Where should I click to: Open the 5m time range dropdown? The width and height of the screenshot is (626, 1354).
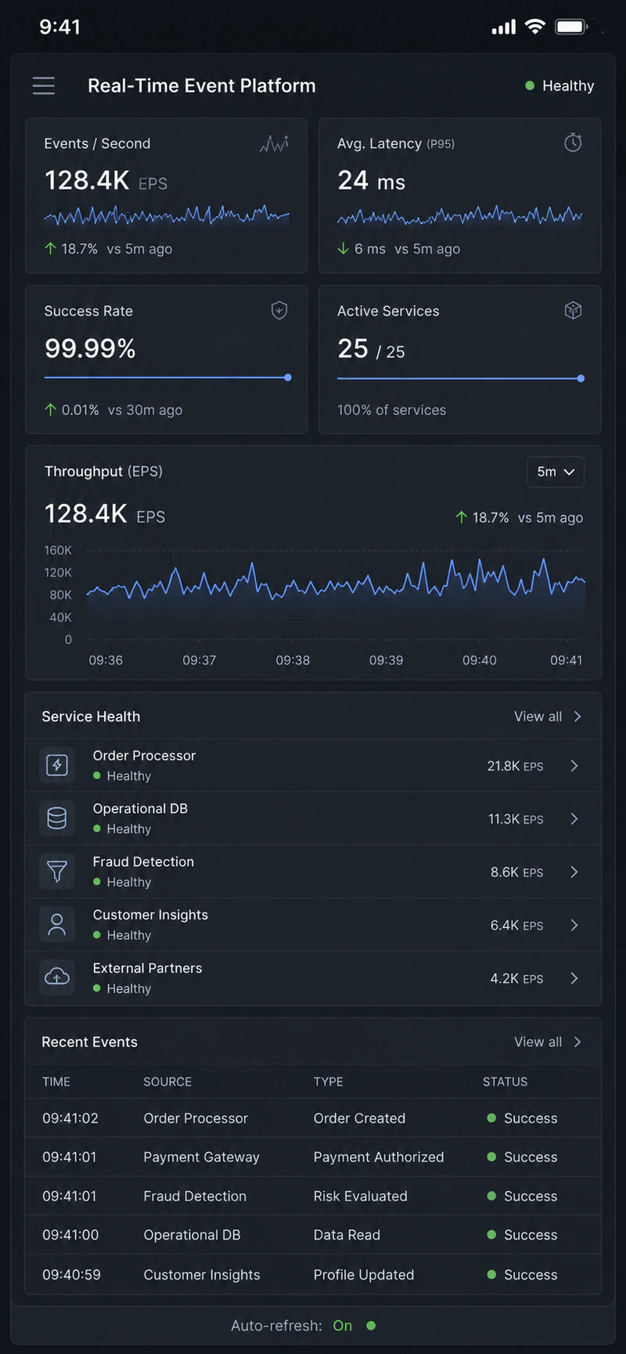pos(556,472)
